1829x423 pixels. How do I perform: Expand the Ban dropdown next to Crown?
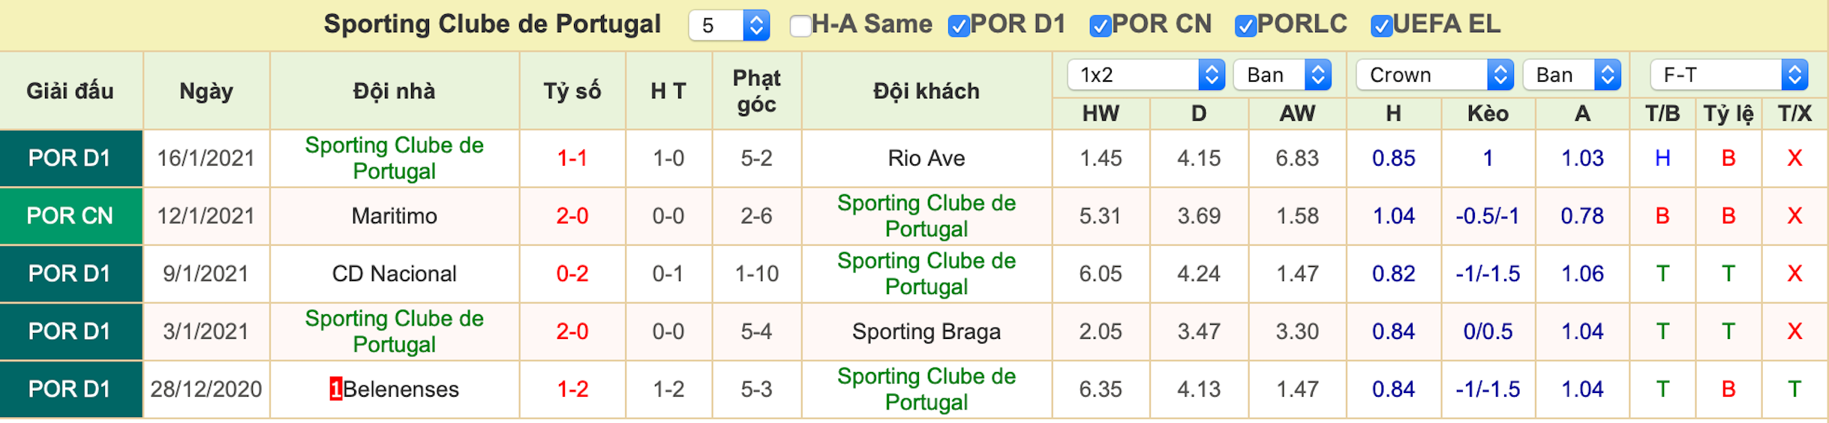click(1572, 75)
